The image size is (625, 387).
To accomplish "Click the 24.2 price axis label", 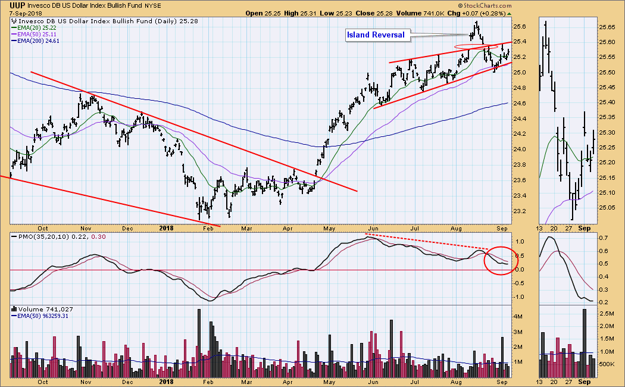I will pos(520,134).
